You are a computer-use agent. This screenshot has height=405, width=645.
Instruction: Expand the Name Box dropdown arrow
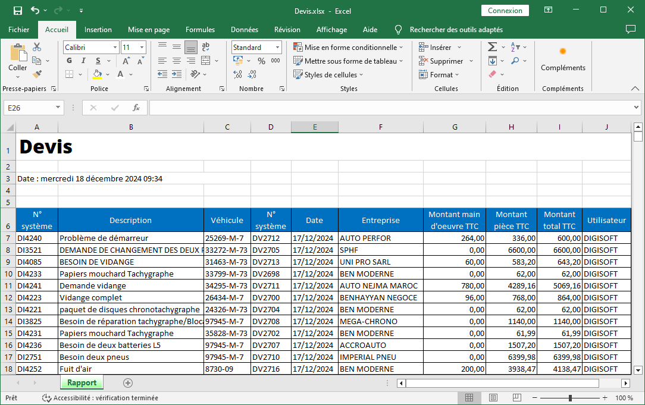pos(58,108)
